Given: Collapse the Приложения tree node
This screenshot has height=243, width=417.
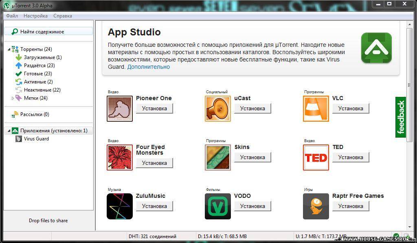Looking at the screenshot, I should [x=9, y=131].
